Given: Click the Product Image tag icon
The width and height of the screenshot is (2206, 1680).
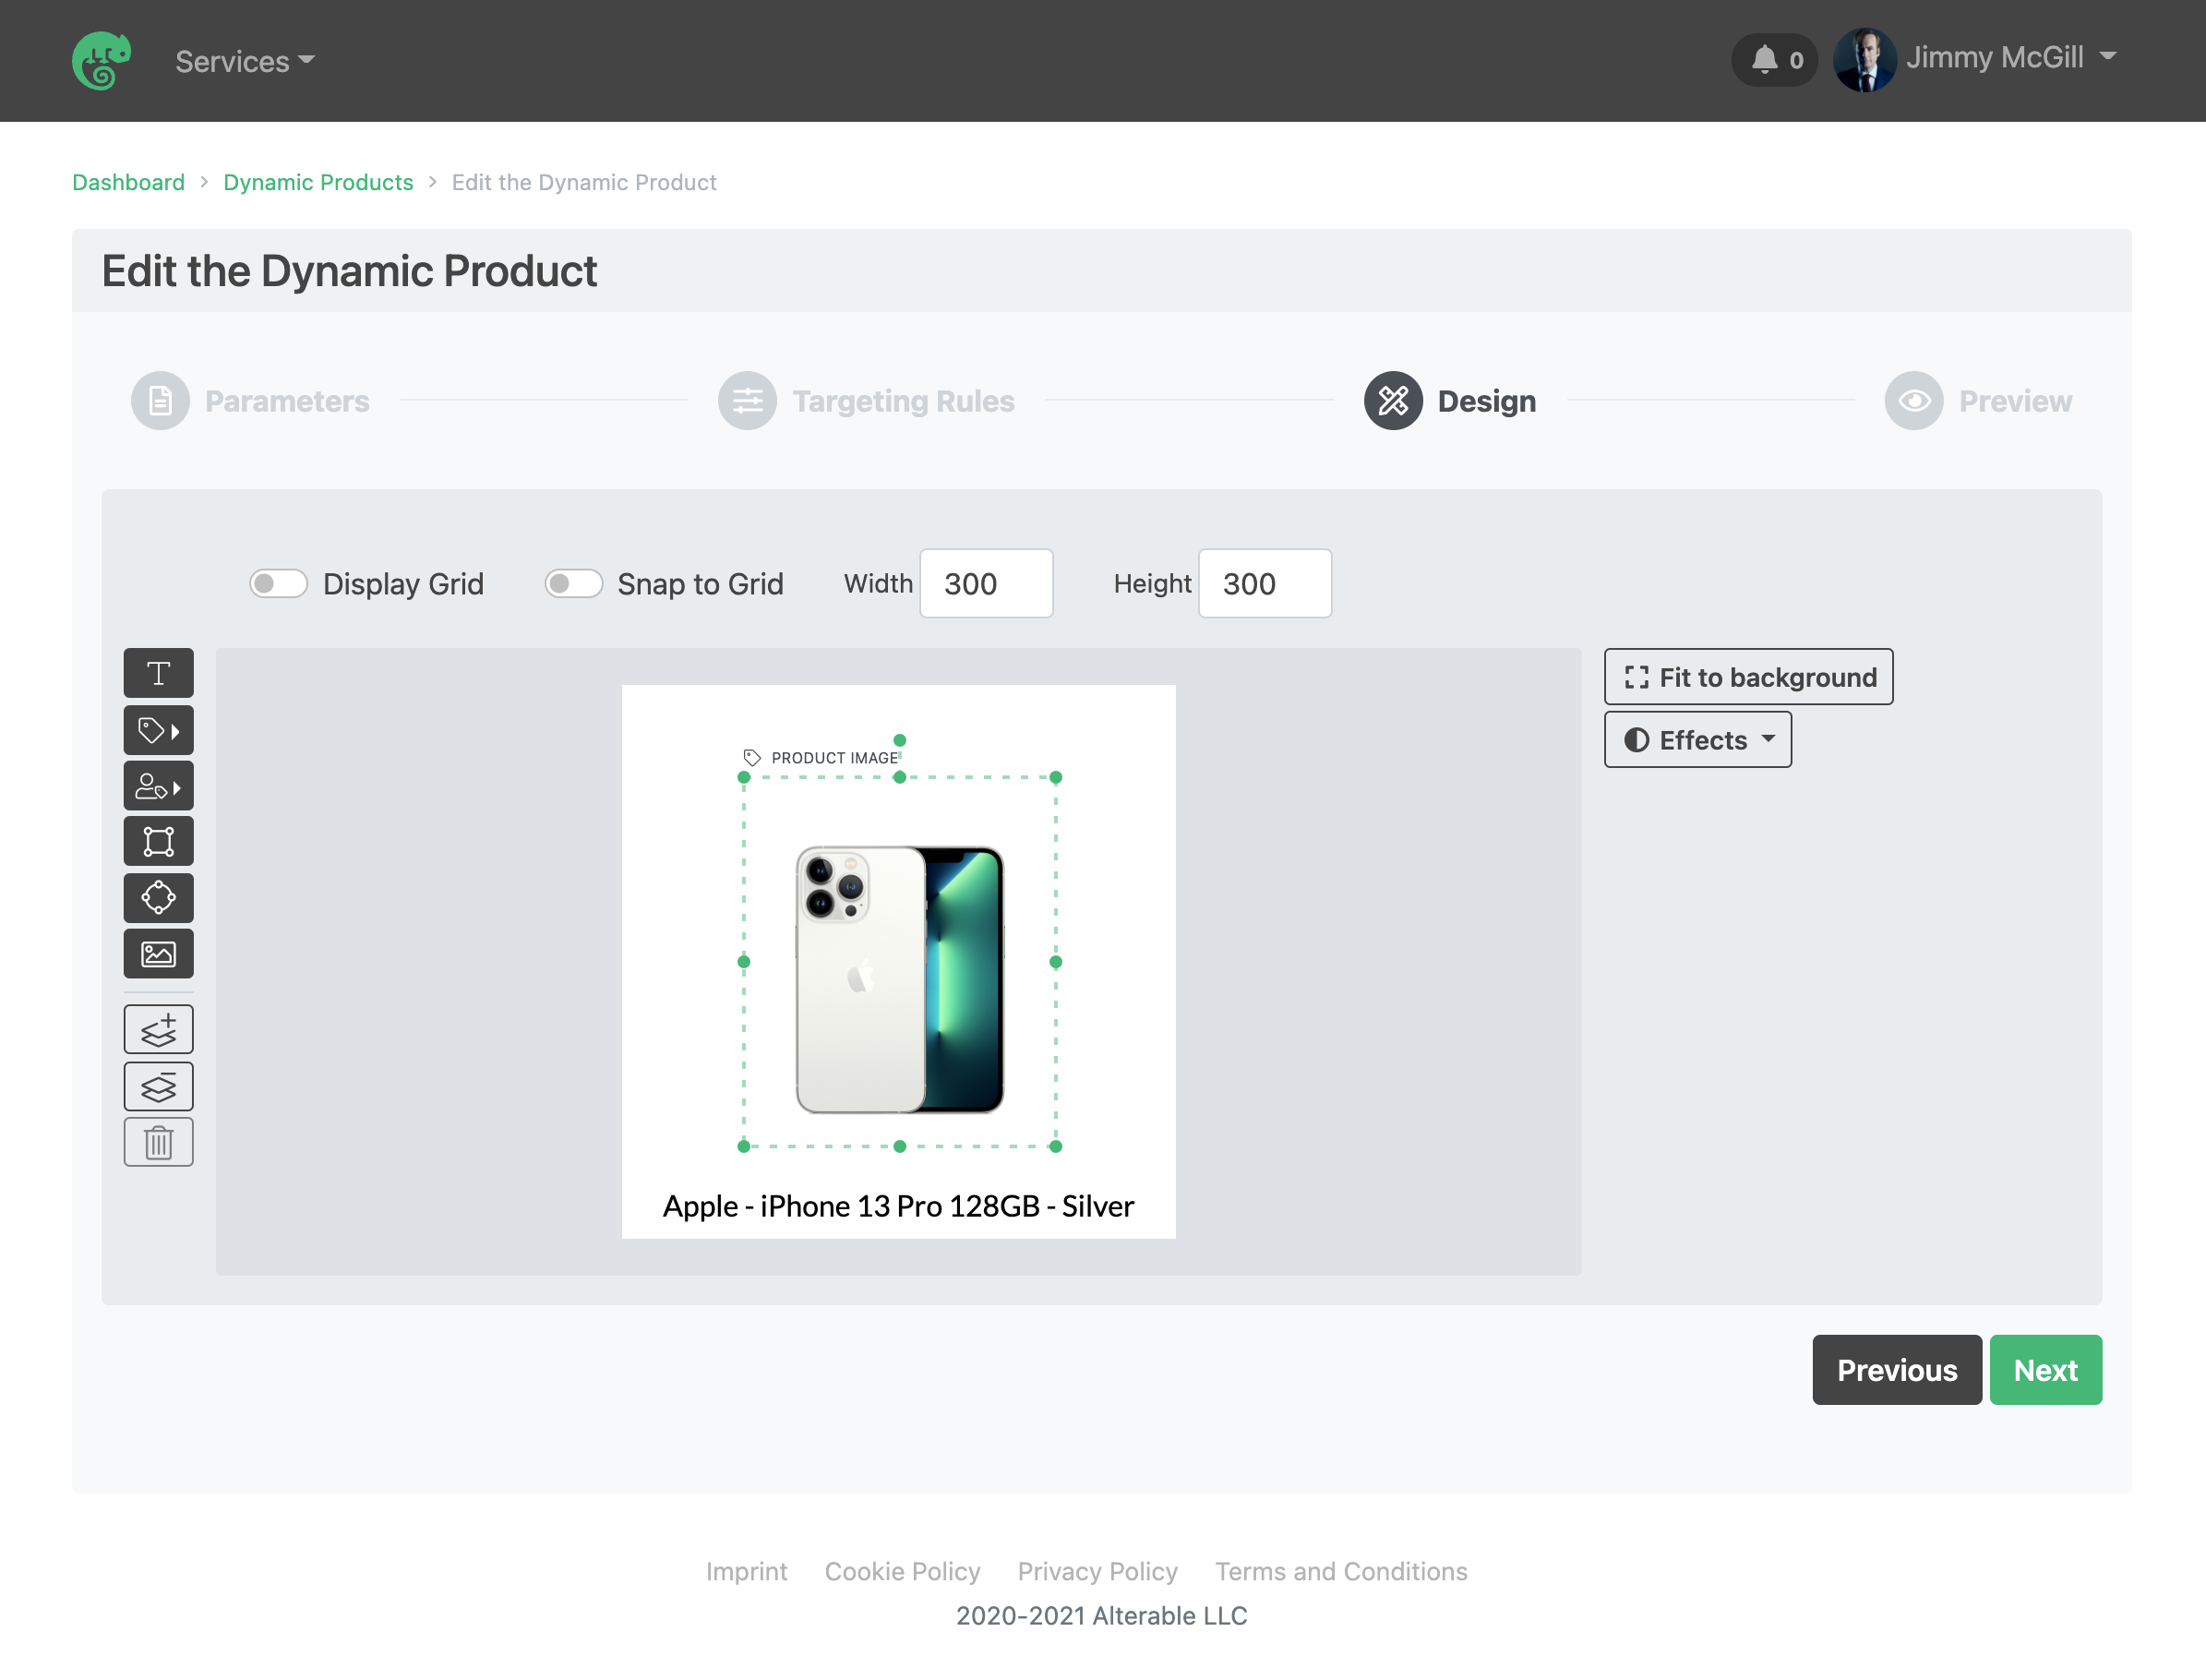Looking at the screenshot, I should click(x=752, y=758).
